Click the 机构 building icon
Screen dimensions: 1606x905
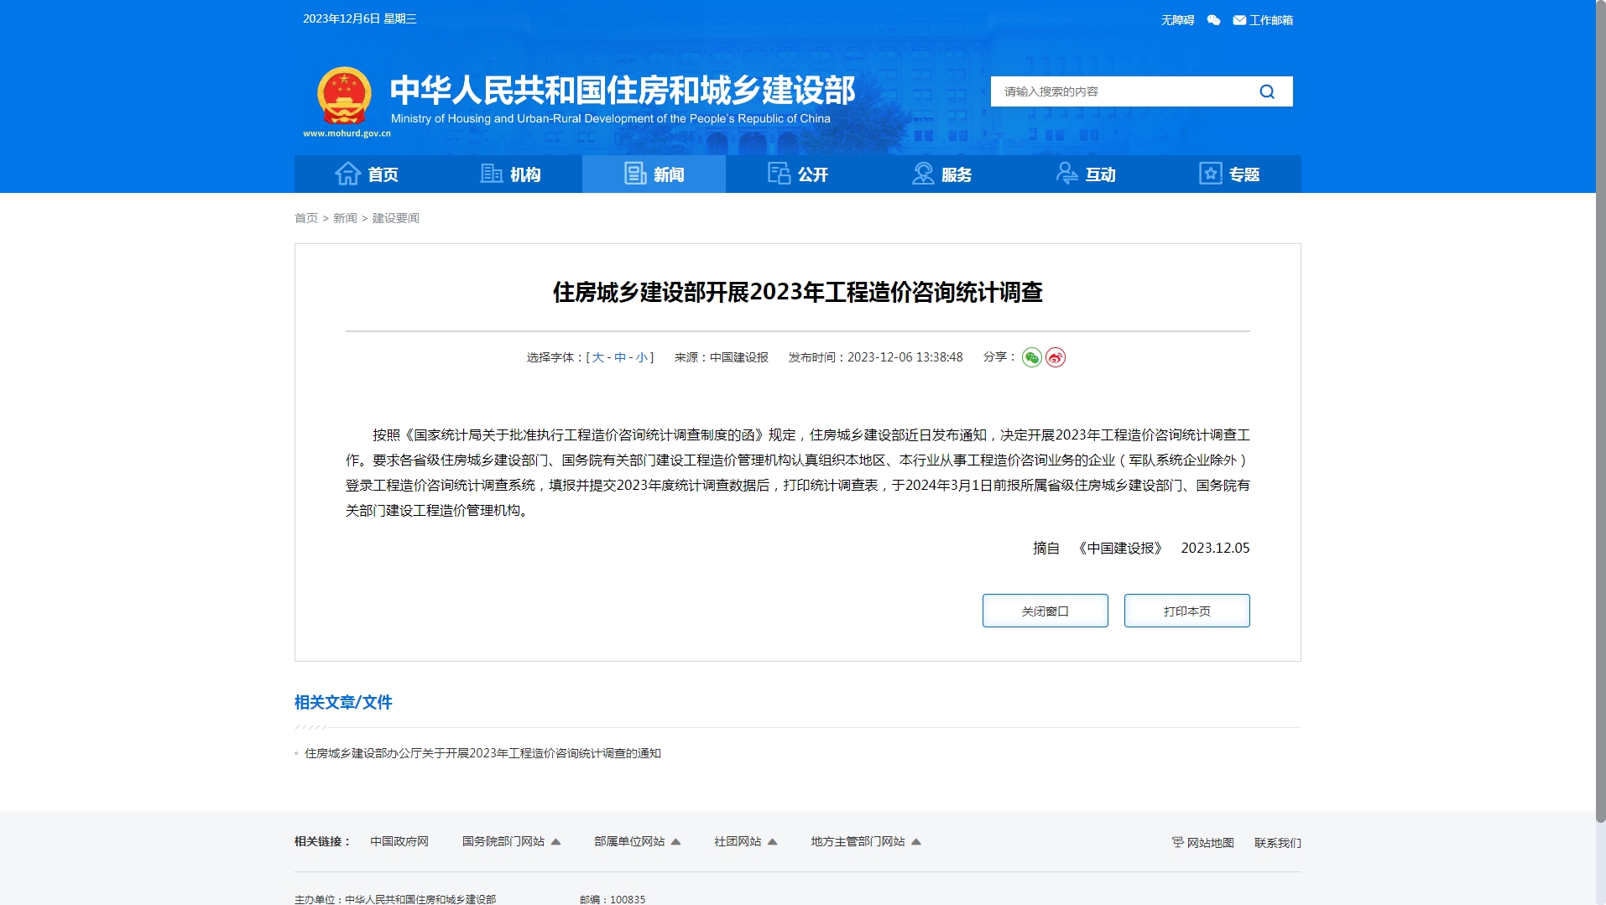(x=491, y=174)
